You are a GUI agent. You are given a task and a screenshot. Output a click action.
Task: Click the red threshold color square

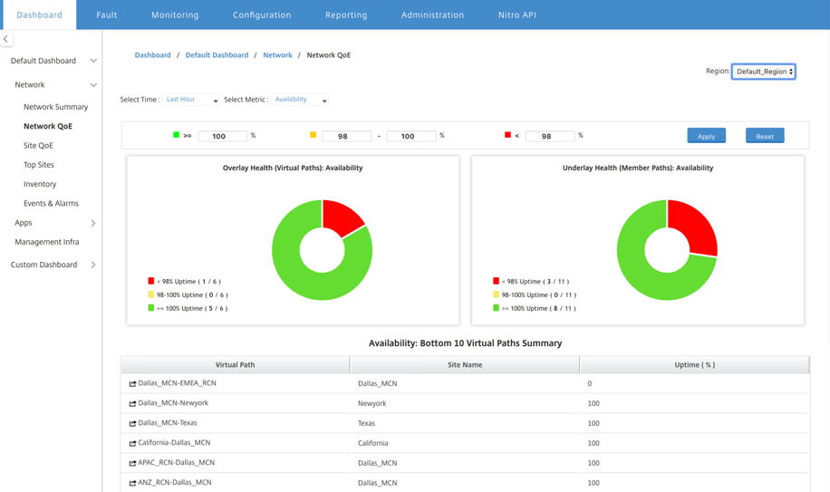coord(507,135)
